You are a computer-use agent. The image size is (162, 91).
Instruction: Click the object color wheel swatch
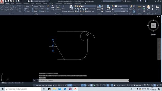(113, 6)
